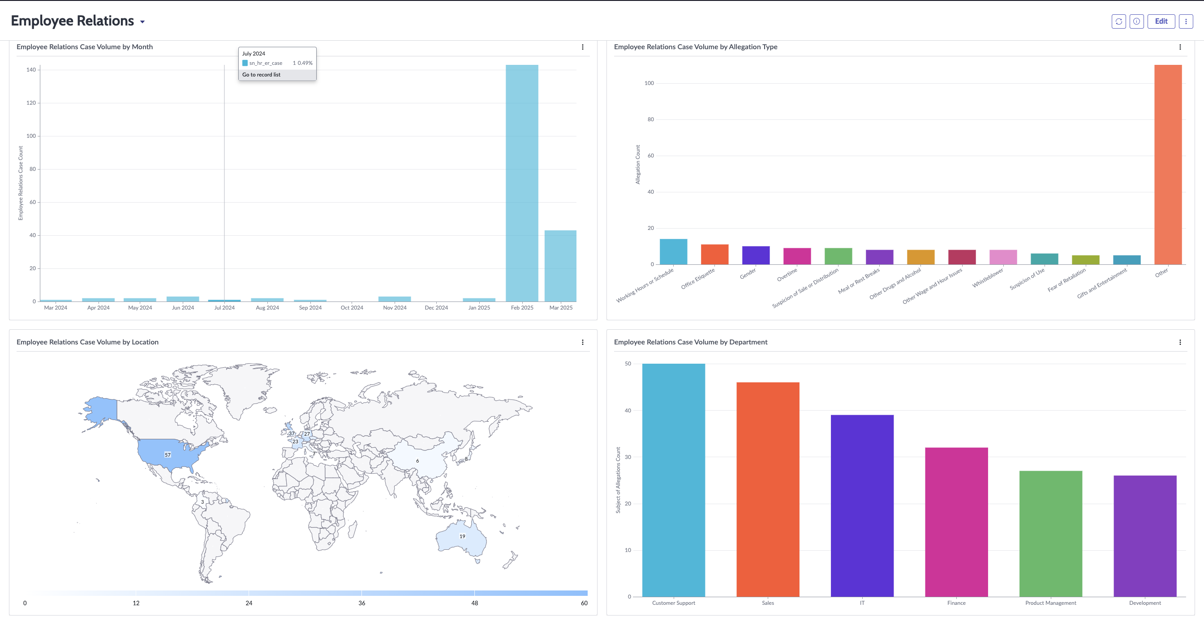Open options menu for Allegation Type chart

[1180, 47]
